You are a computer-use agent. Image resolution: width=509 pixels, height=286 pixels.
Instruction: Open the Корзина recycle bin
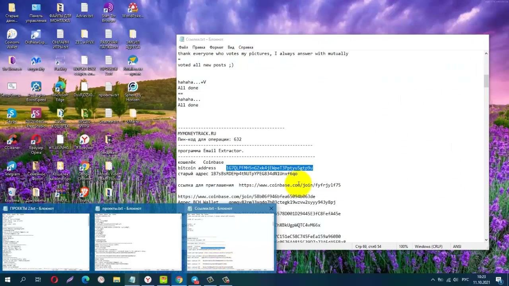[12, 195]
